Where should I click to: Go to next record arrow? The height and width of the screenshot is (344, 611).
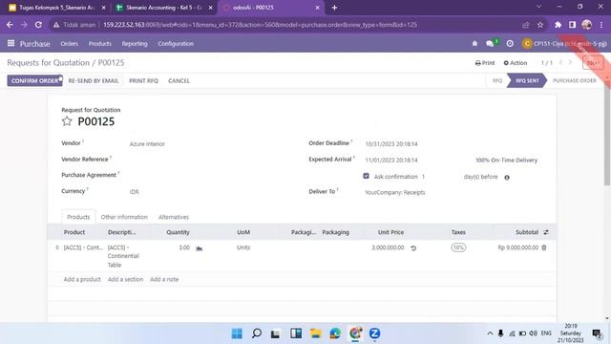(x=571, y=62)
